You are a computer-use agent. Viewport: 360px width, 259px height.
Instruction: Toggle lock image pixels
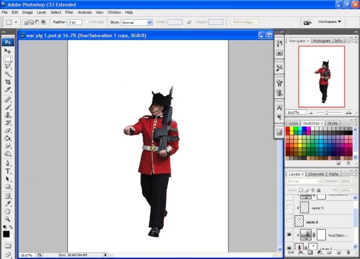pyautogui.click(x=307, y=190)
